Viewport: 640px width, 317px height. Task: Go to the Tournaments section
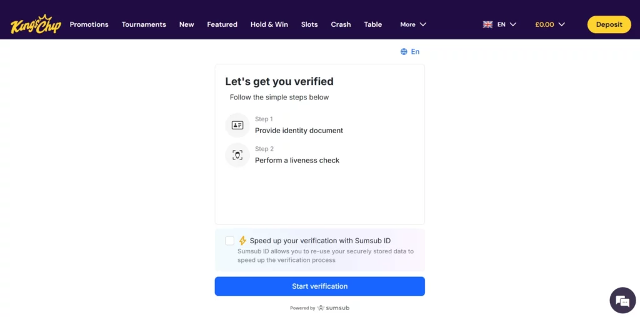coord(144,24)
